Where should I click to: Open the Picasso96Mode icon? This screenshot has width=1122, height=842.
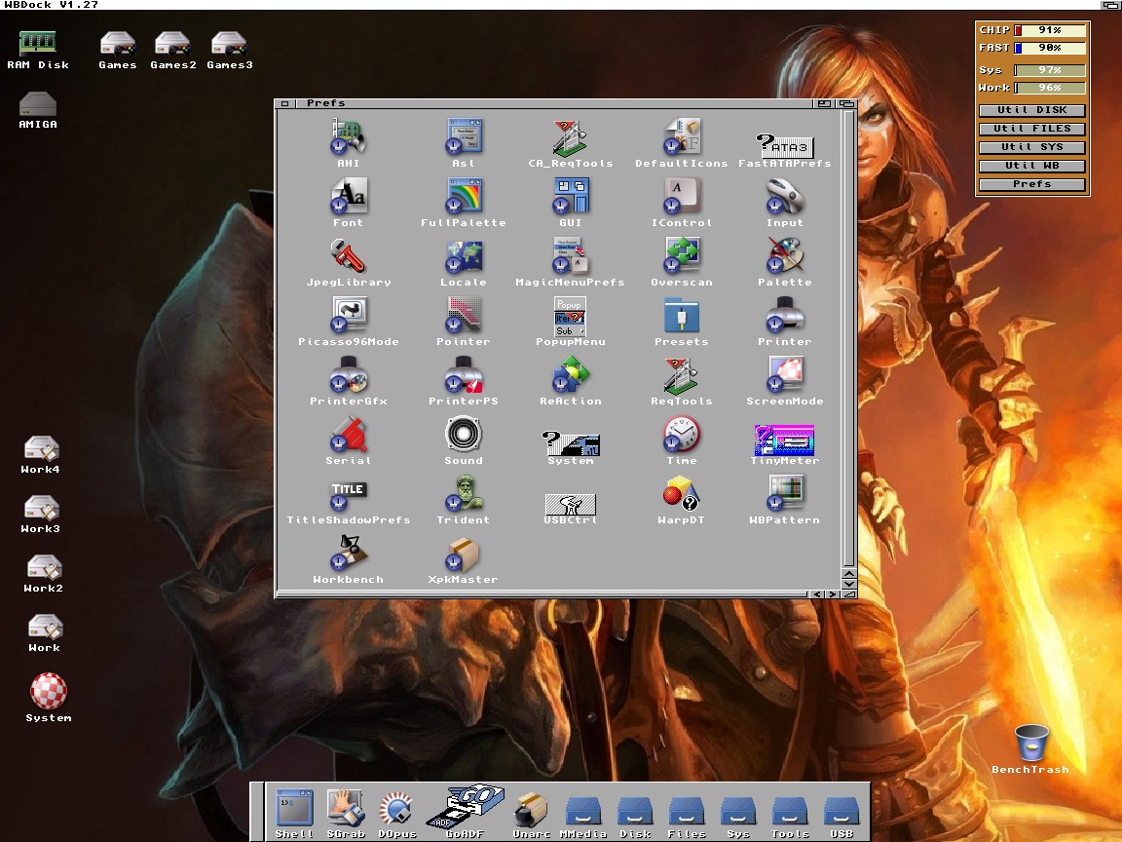tap(349, 316)
